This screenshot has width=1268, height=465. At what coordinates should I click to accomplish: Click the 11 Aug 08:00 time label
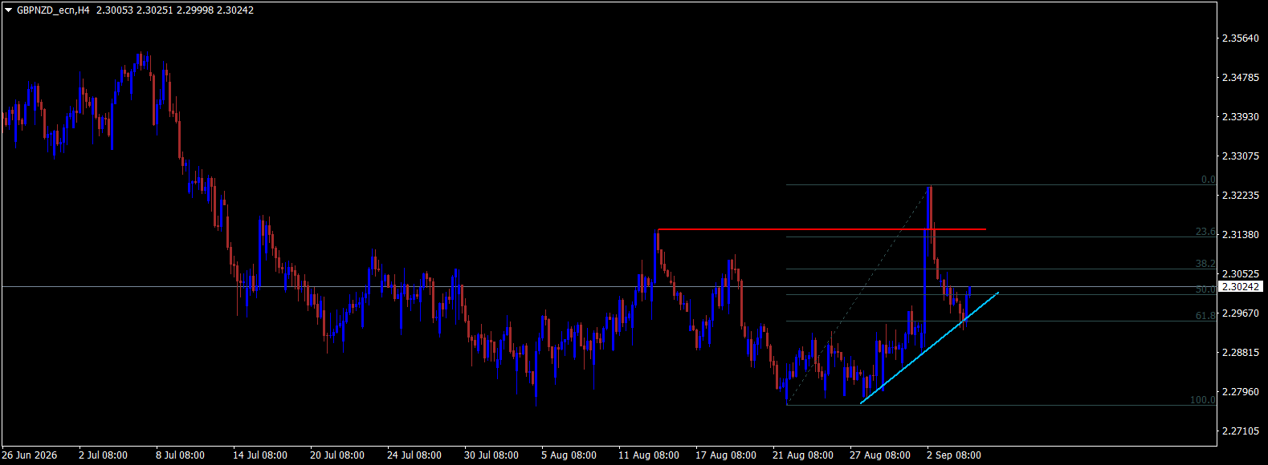tap(649, 455)
